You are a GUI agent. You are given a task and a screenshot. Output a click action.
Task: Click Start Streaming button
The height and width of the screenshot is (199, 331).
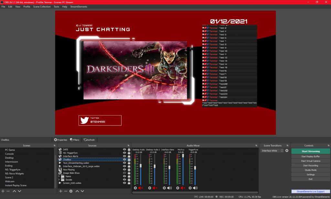(x=311, y=151)
